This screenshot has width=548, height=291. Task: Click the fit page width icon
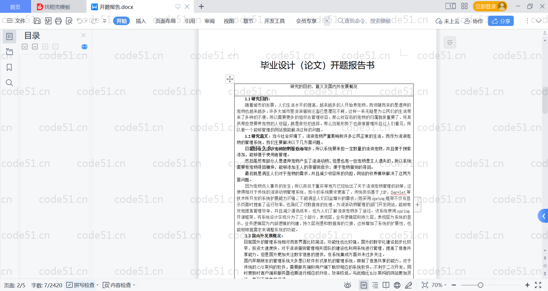tap(425, 285)
